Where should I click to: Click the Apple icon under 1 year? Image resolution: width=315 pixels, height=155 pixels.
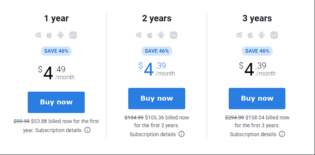pos(49,35)
